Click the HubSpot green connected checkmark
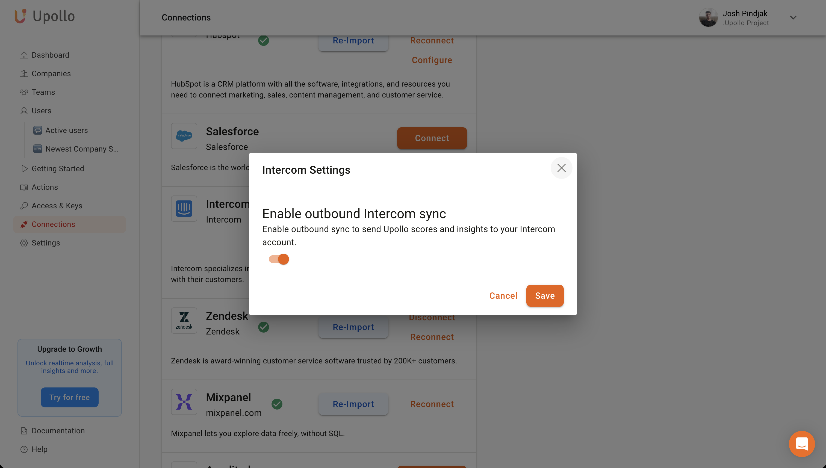The image size is (826, 468). [x=263, y=40]
